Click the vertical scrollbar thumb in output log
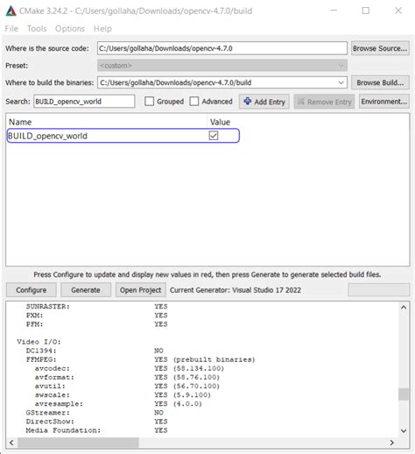The width and height of the screenshot is (415, 454). pyautogui.click(x=404, y=394)
